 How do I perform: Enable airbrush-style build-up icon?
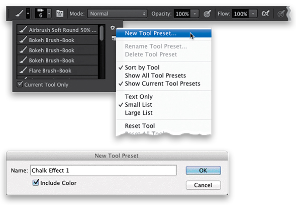pos(265,14)
